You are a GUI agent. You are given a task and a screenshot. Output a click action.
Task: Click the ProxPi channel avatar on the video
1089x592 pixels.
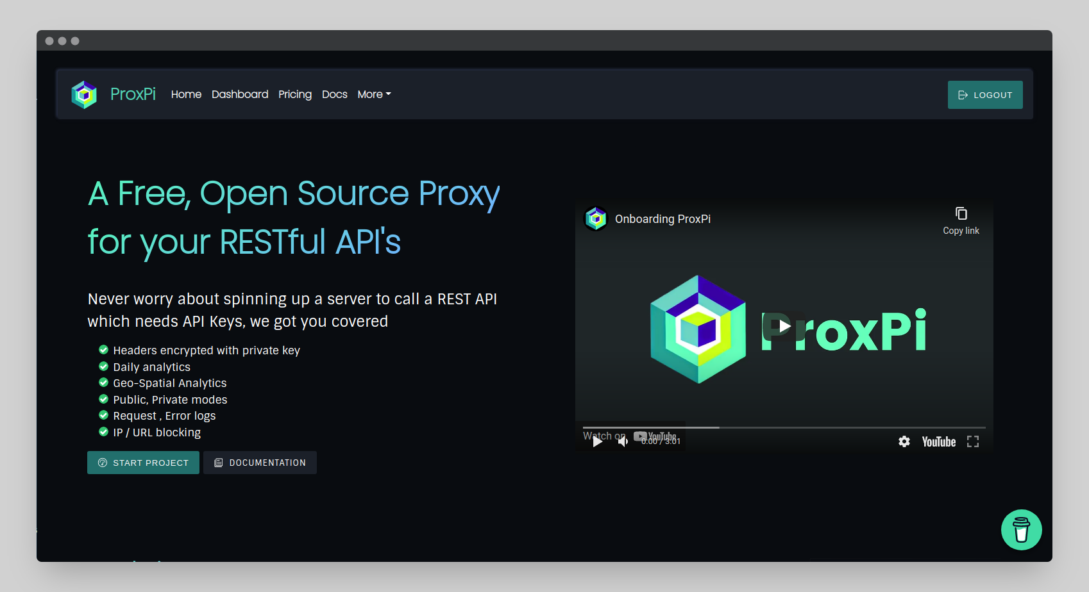pos(595,218)
